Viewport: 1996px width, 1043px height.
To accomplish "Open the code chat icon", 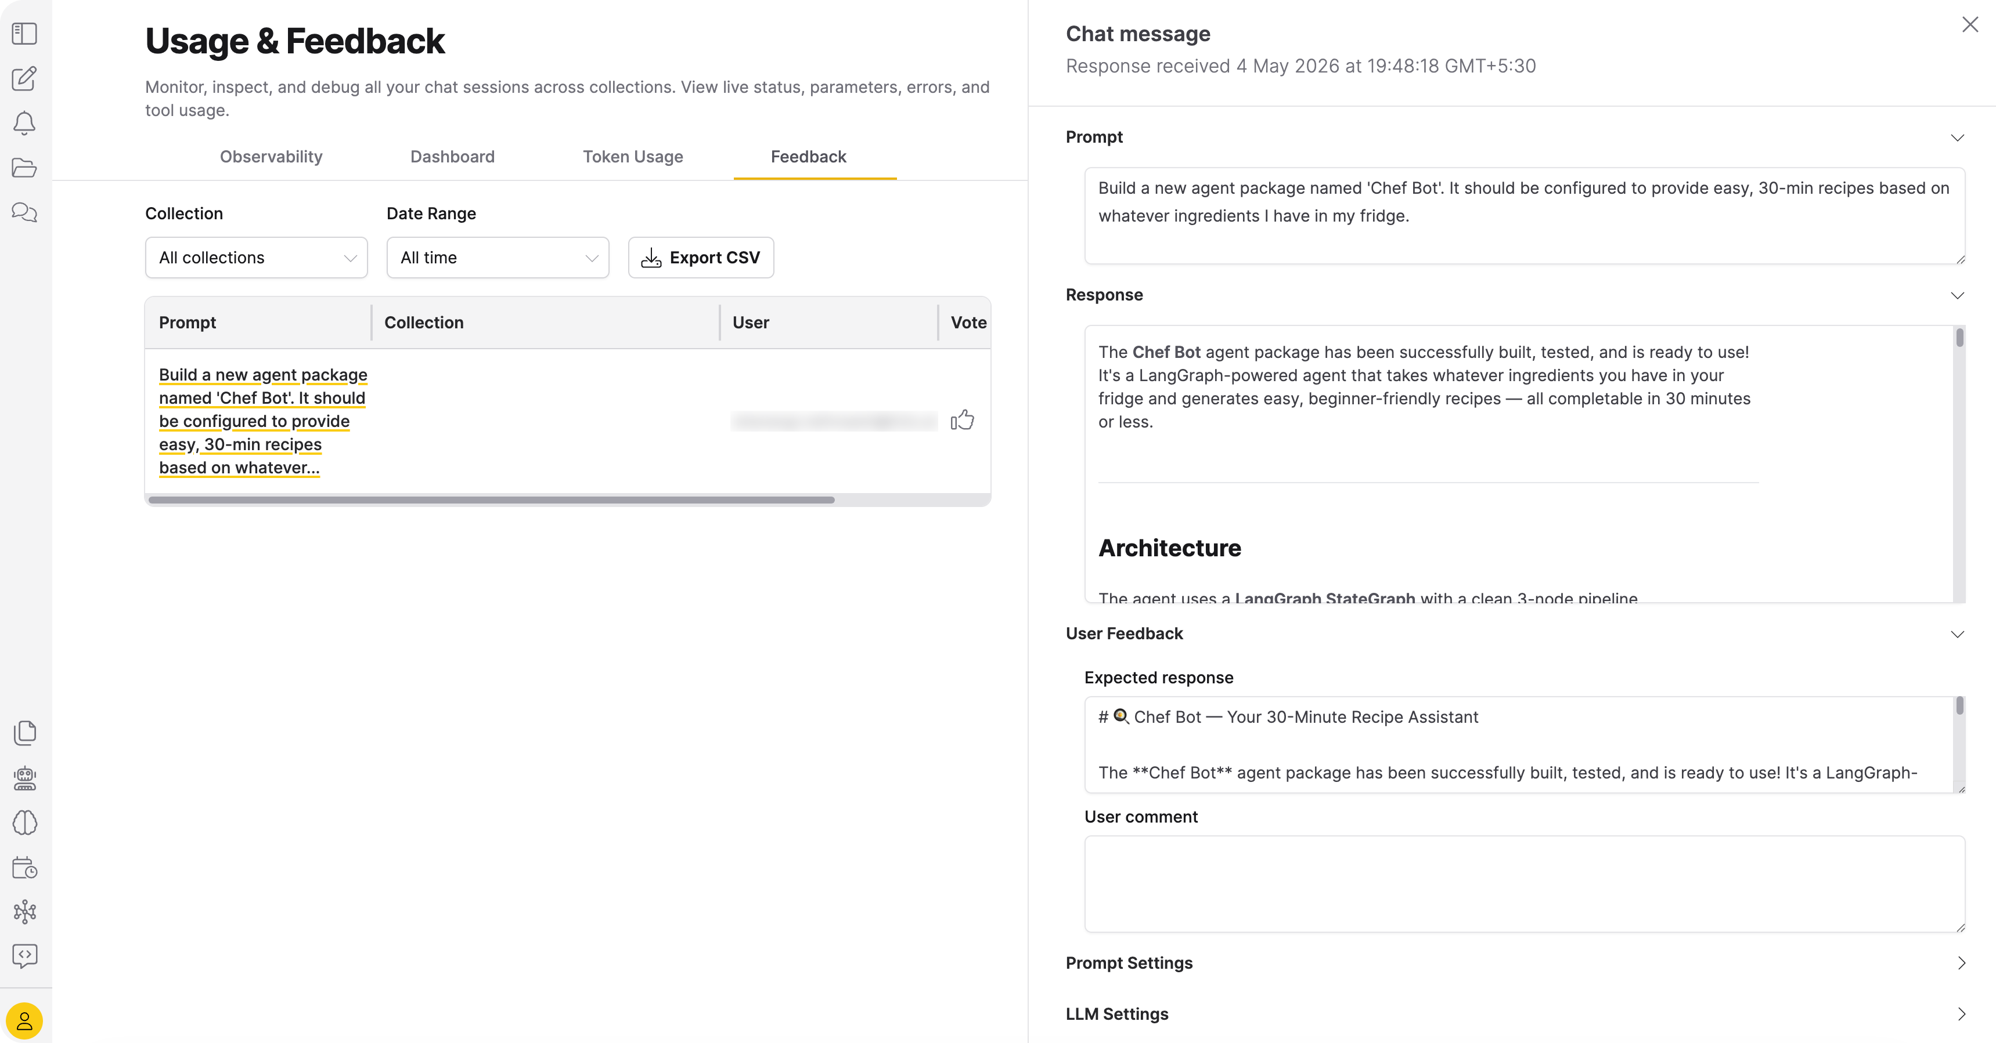I will click(25, 957).
